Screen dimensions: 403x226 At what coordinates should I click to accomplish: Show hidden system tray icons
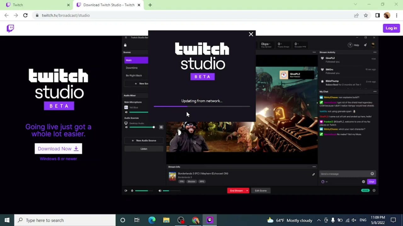[319, 220]
